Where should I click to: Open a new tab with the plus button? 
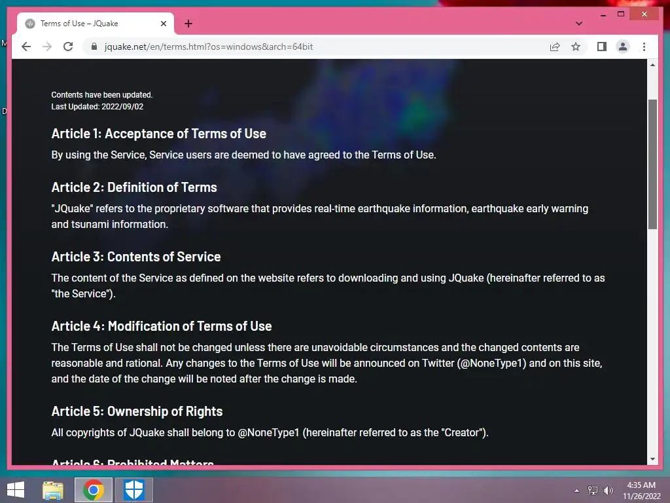click(x=188, y=24)
